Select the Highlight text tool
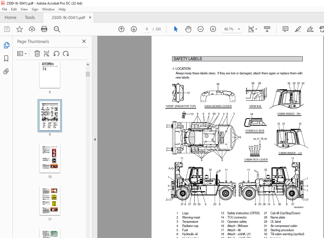 click(x=298, y=29)
